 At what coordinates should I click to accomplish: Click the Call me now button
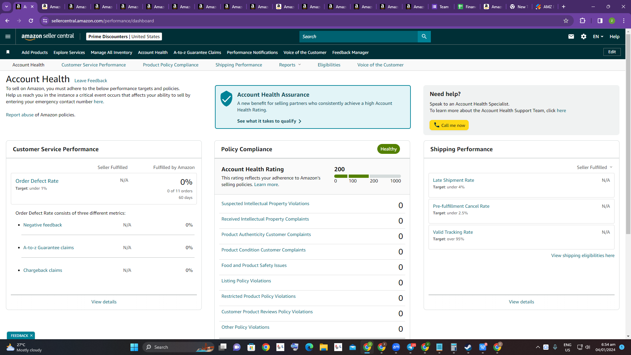click(449, 125)
